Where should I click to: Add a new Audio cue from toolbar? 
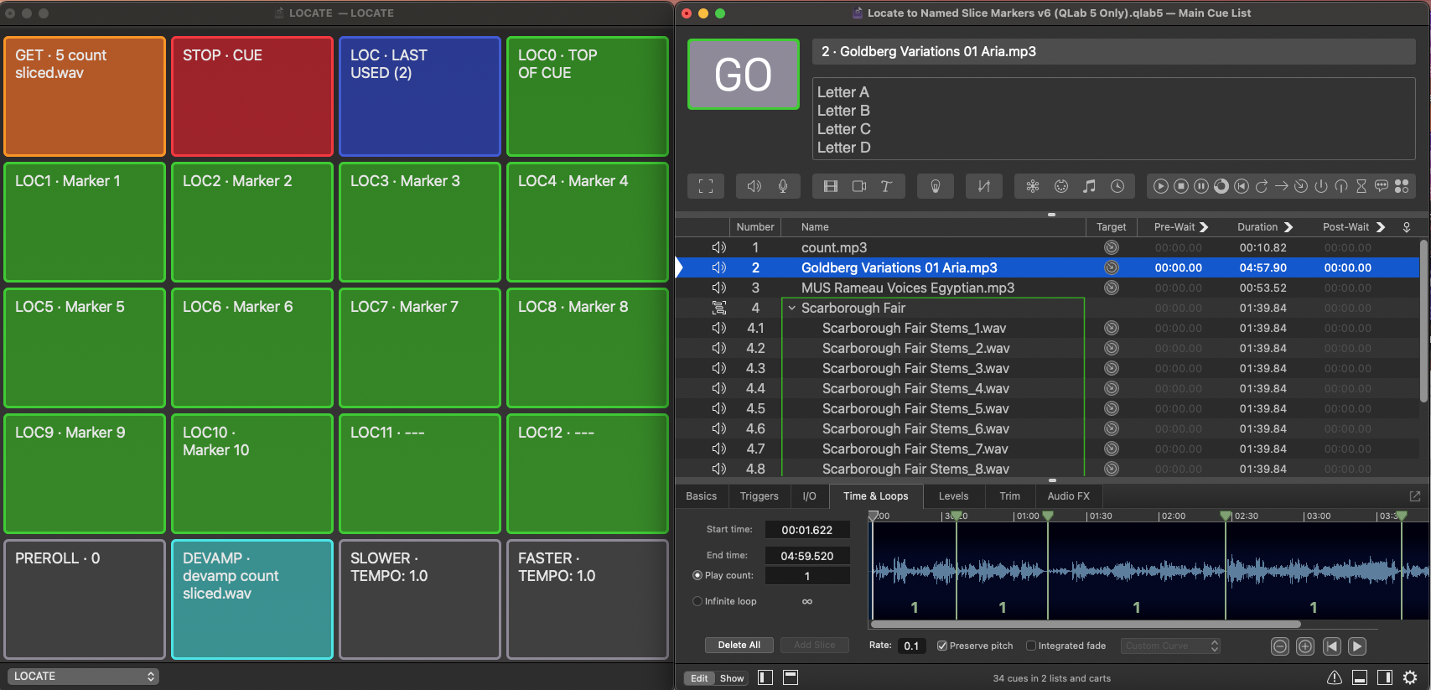click(x=754, y=186)
